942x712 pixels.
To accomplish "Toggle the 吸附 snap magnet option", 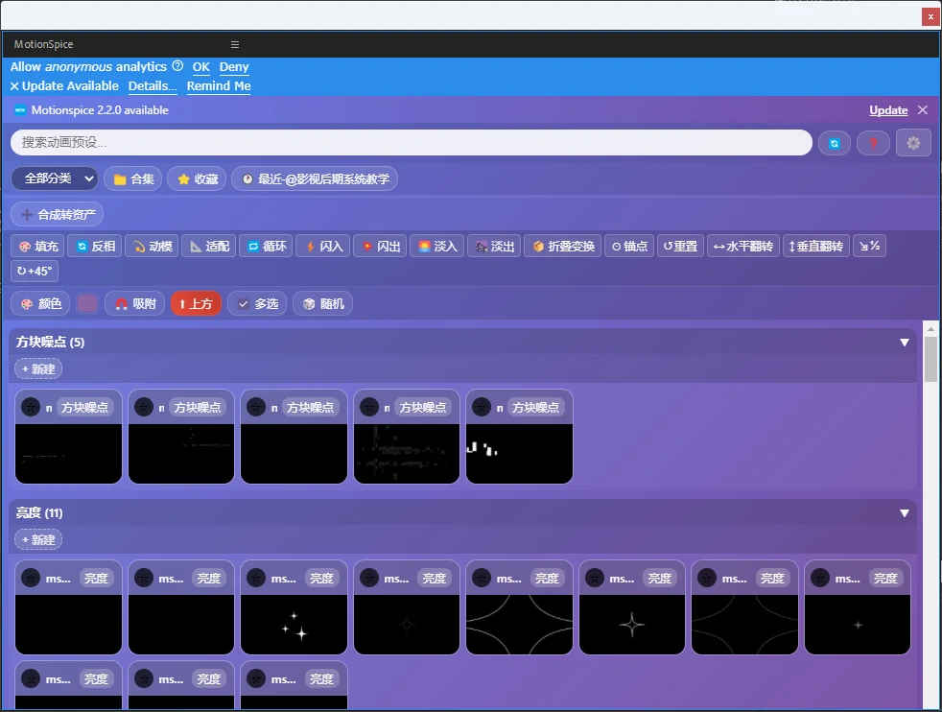I will pyautogui.click(x=135, y=304).
